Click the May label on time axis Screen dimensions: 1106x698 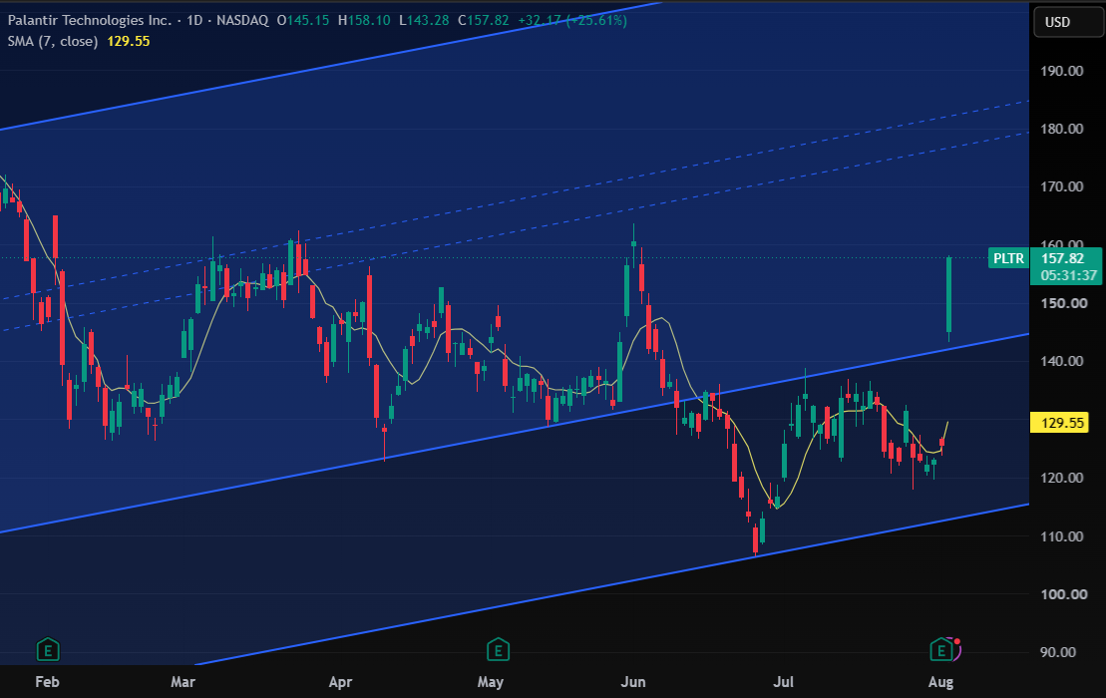point(491,682)
